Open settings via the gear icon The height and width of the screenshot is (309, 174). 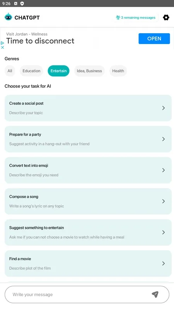click(x=166, y=17)
